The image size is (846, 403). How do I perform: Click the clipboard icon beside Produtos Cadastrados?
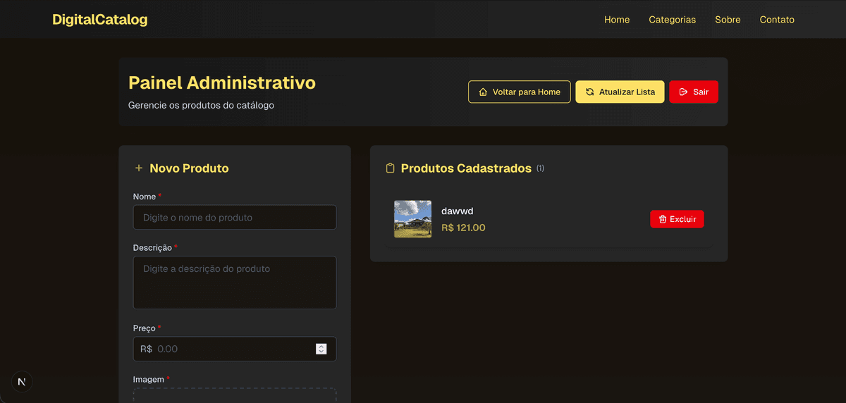390,168
